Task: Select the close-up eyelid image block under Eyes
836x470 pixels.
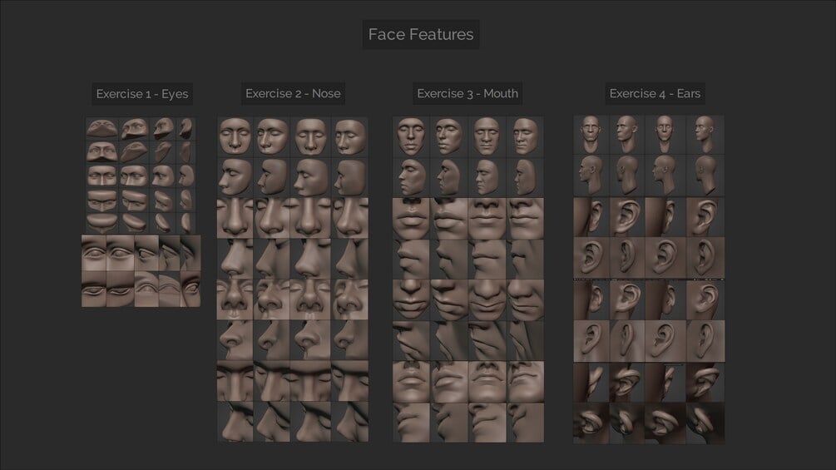Action: [x=141, y=270]
